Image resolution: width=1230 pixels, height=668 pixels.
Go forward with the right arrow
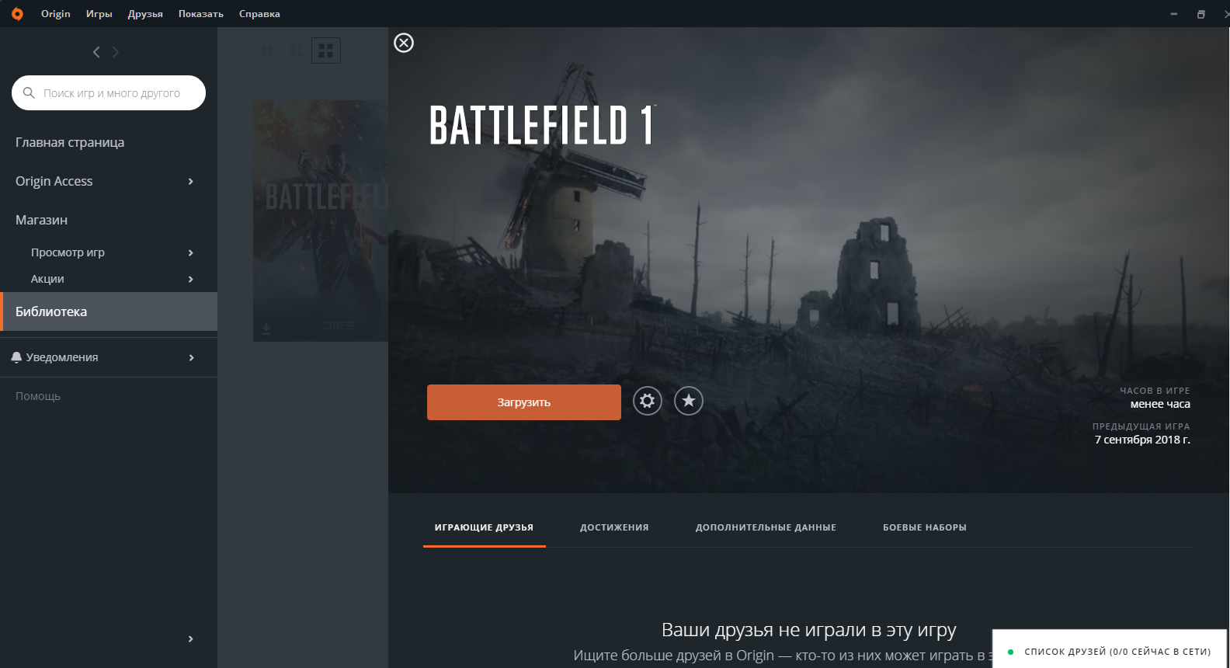pos(116,52)
